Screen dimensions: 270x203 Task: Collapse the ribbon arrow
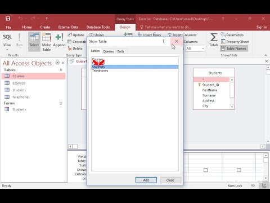[x=265, y=55]
